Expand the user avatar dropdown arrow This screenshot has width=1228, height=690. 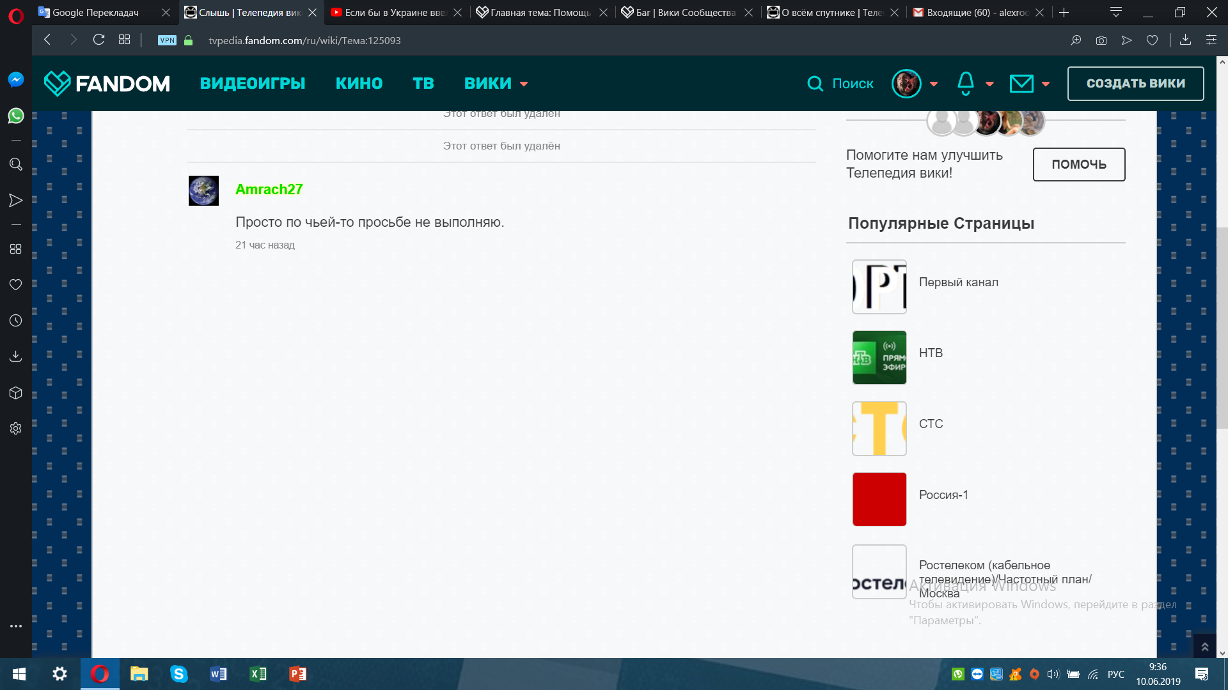tap(934, 84)
